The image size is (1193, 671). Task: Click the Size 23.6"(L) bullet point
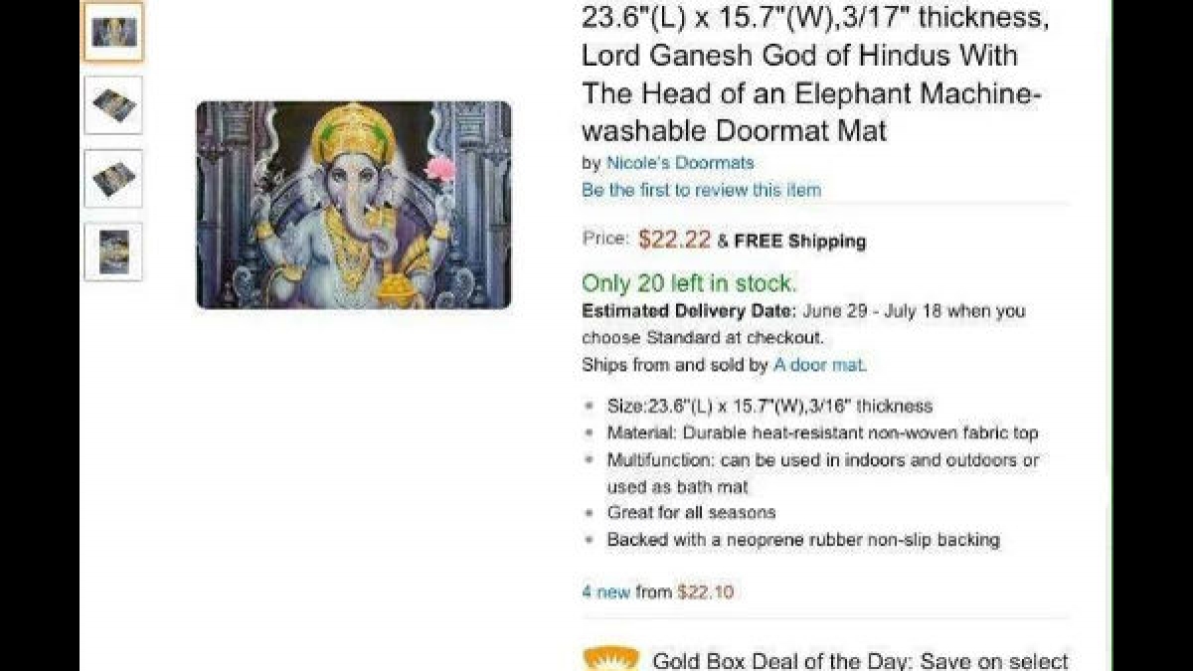[770, 406]
